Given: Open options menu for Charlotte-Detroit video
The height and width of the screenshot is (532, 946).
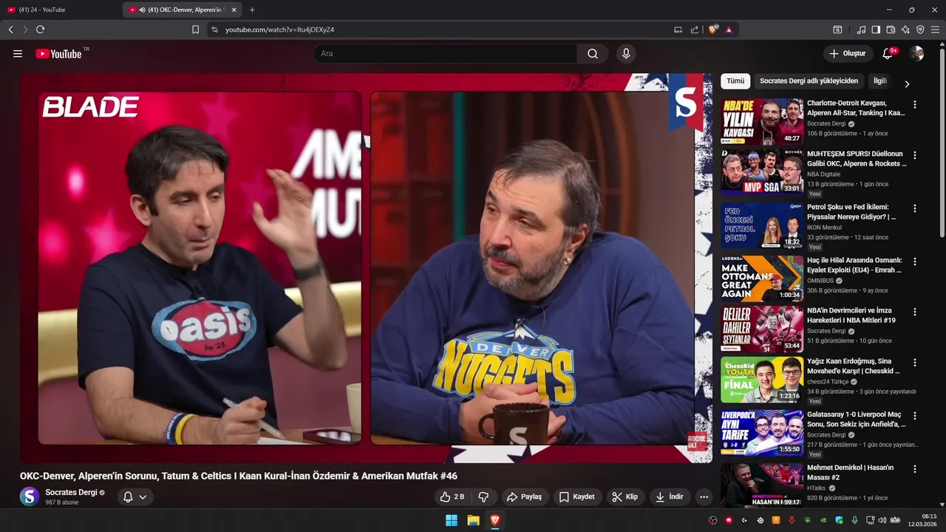Looking at the screenshot, I should 915,105.
